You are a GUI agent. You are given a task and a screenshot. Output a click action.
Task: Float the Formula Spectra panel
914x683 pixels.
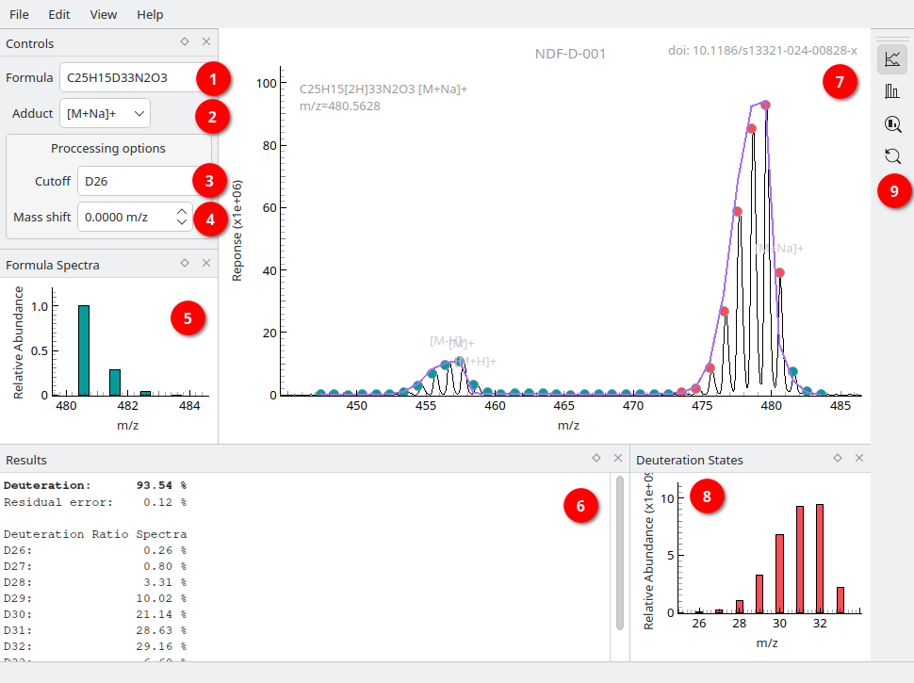click(x=185, y=263)
